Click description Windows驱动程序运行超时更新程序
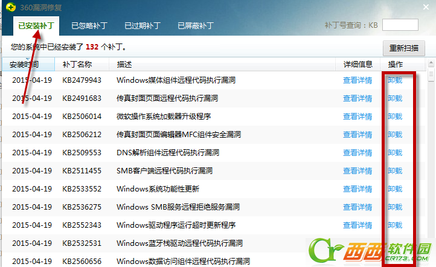This screenshot has height=267, width=436. 176,225
